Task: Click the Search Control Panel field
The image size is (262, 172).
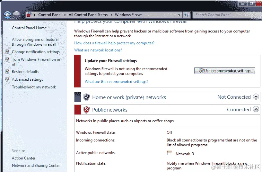Action: 227,15
